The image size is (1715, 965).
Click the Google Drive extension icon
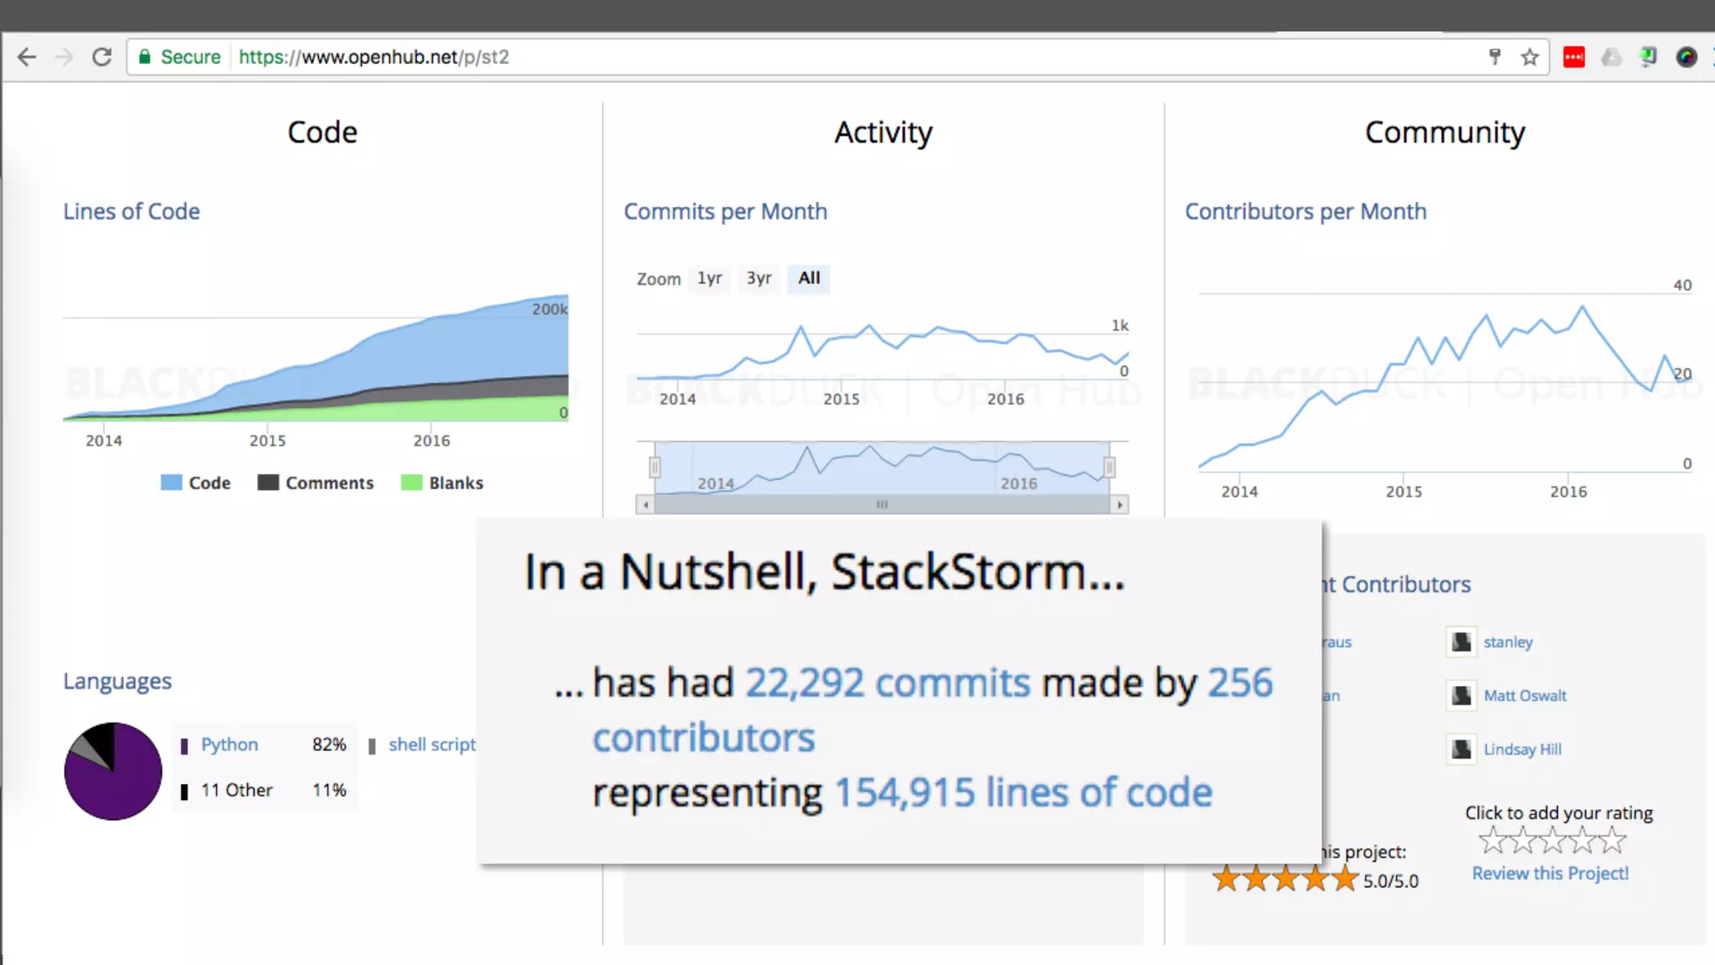(x=1611, y=57)
